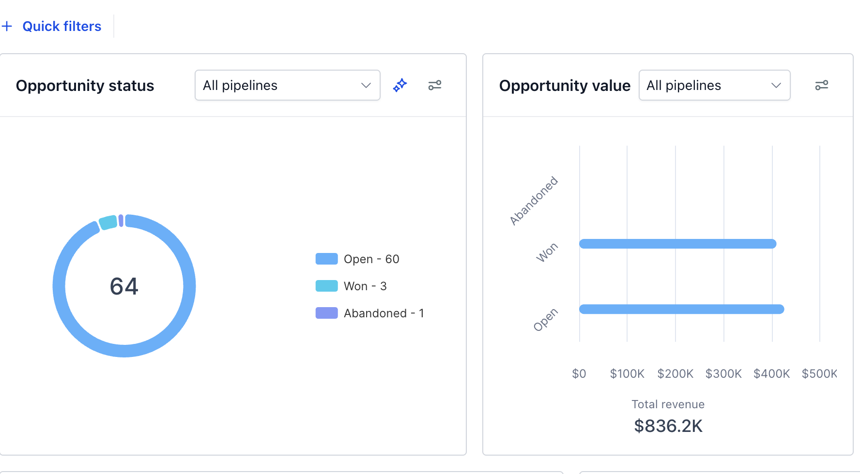Image resolution: width=860 pixels, height=474 pixels.
Task: Open All pipelines dropdown in Opportunity status
Action: coord(288,85)
